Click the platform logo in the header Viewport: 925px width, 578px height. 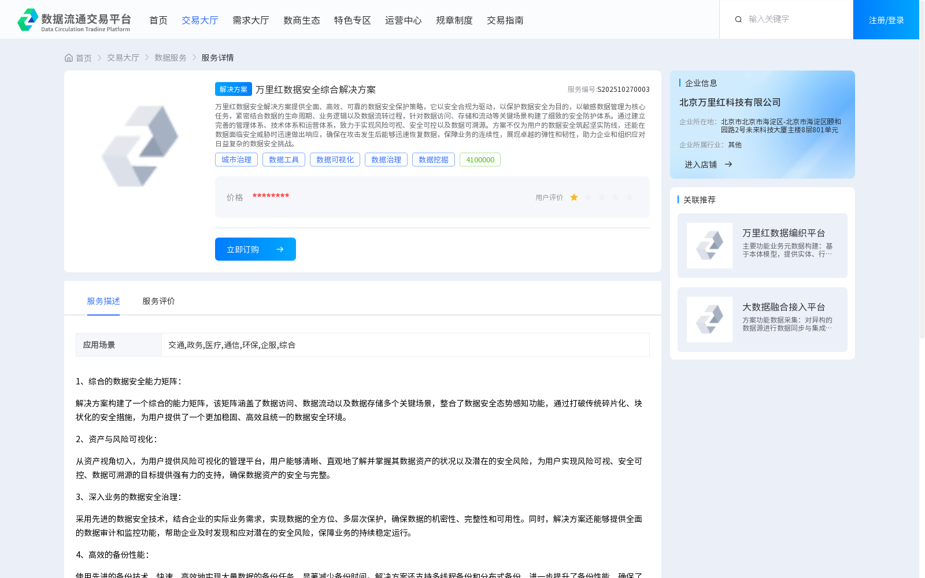(74, 20)
